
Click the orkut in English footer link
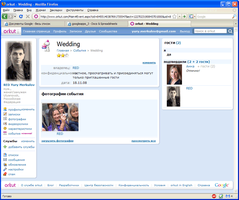pyautogui.click(x=181, y=185)
